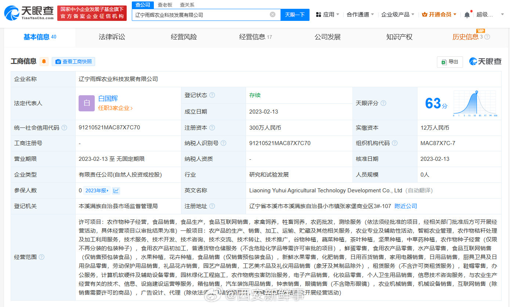The height and width of the screenshot is (307, 510).
Task: Click the orange alert bell beside 工商信息
Action: click(x=44, y=62)
